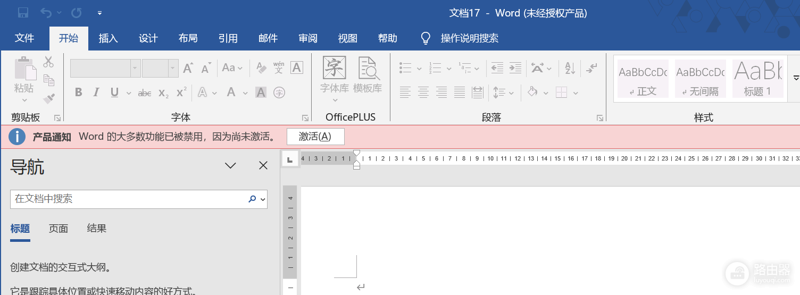Toggle italic formatting
The width and height of the screenshot is (800, 295).
point(96,92)
